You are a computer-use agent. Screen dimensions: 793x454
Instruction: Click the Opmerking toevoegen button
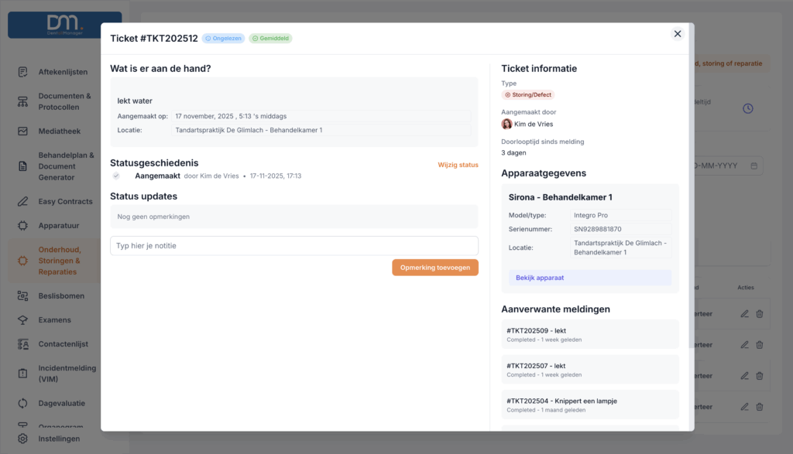coord(434,267)
